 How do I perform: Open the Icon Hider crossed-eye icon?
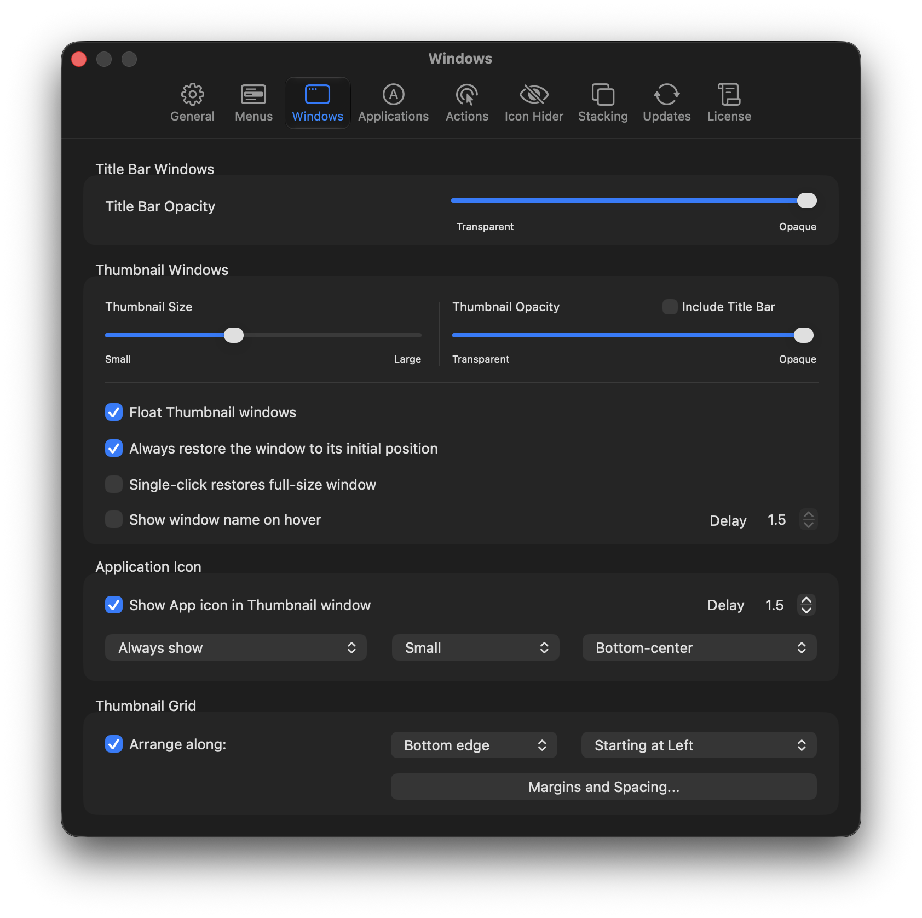pos(534,94)
